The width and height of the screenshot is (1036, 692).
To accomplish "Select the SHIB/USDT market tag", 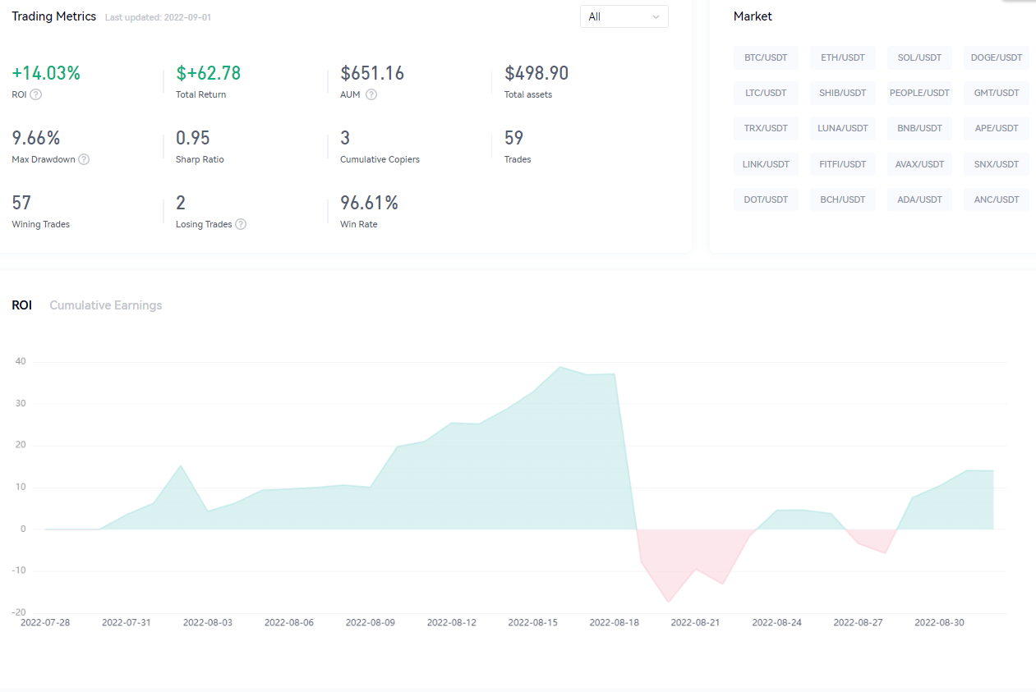I will coord(842,93).
